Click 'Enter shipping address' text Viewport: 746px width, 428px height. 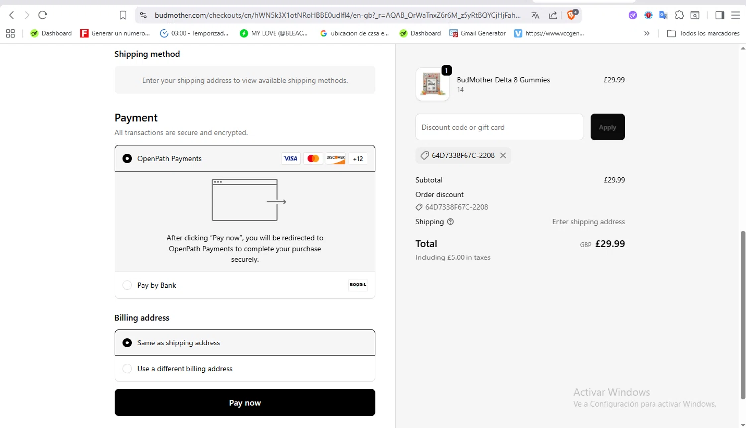(588, 222)
